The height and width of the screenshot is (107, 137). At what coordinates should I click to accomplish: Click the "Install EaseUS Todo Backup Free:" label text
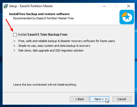tap(43, 35)
